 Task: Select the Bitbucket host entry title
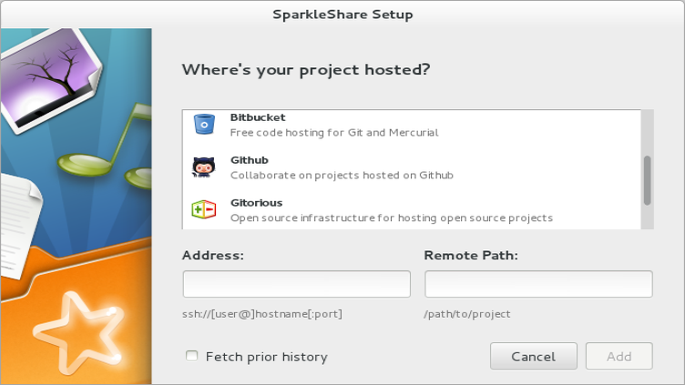(258, 117)
